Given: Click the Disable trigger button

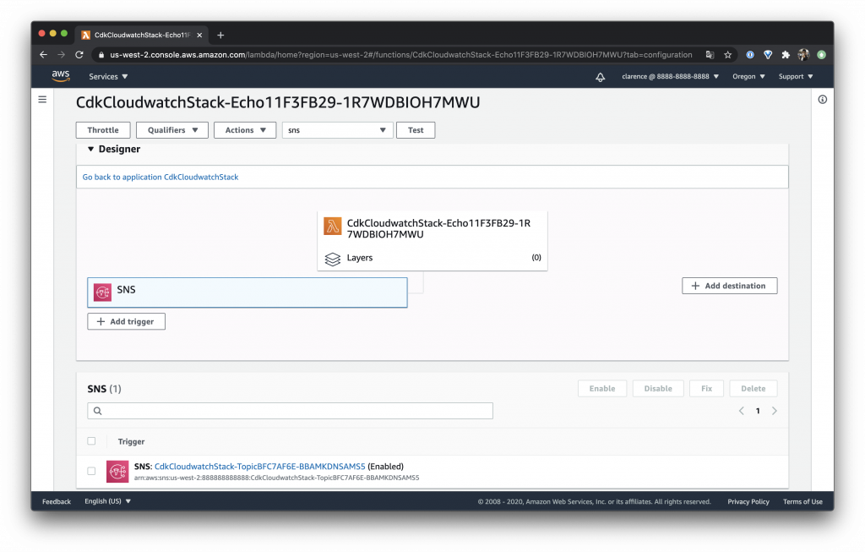Looking at the screenshot, I should point(658,389).
